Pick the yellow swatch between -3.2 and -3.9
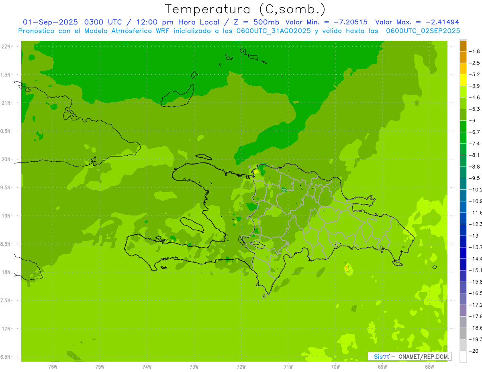 [x=463, y=80]
